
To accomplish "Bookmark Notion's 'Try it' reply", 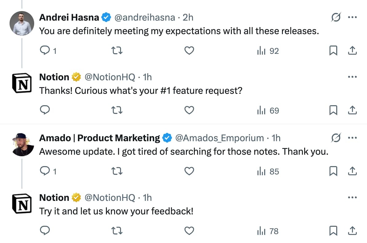I will coord(333,230).
